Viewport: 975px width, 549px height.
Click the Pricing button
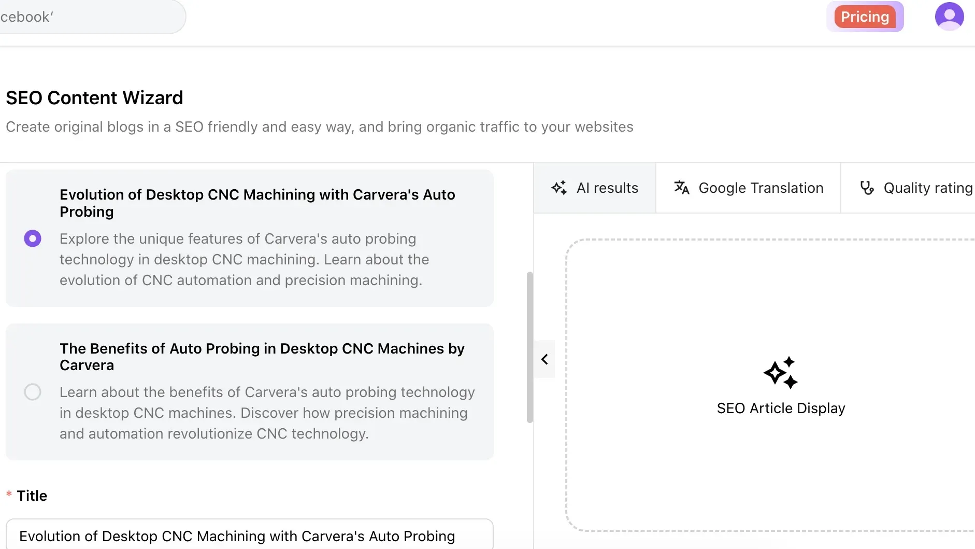point(865,17)
